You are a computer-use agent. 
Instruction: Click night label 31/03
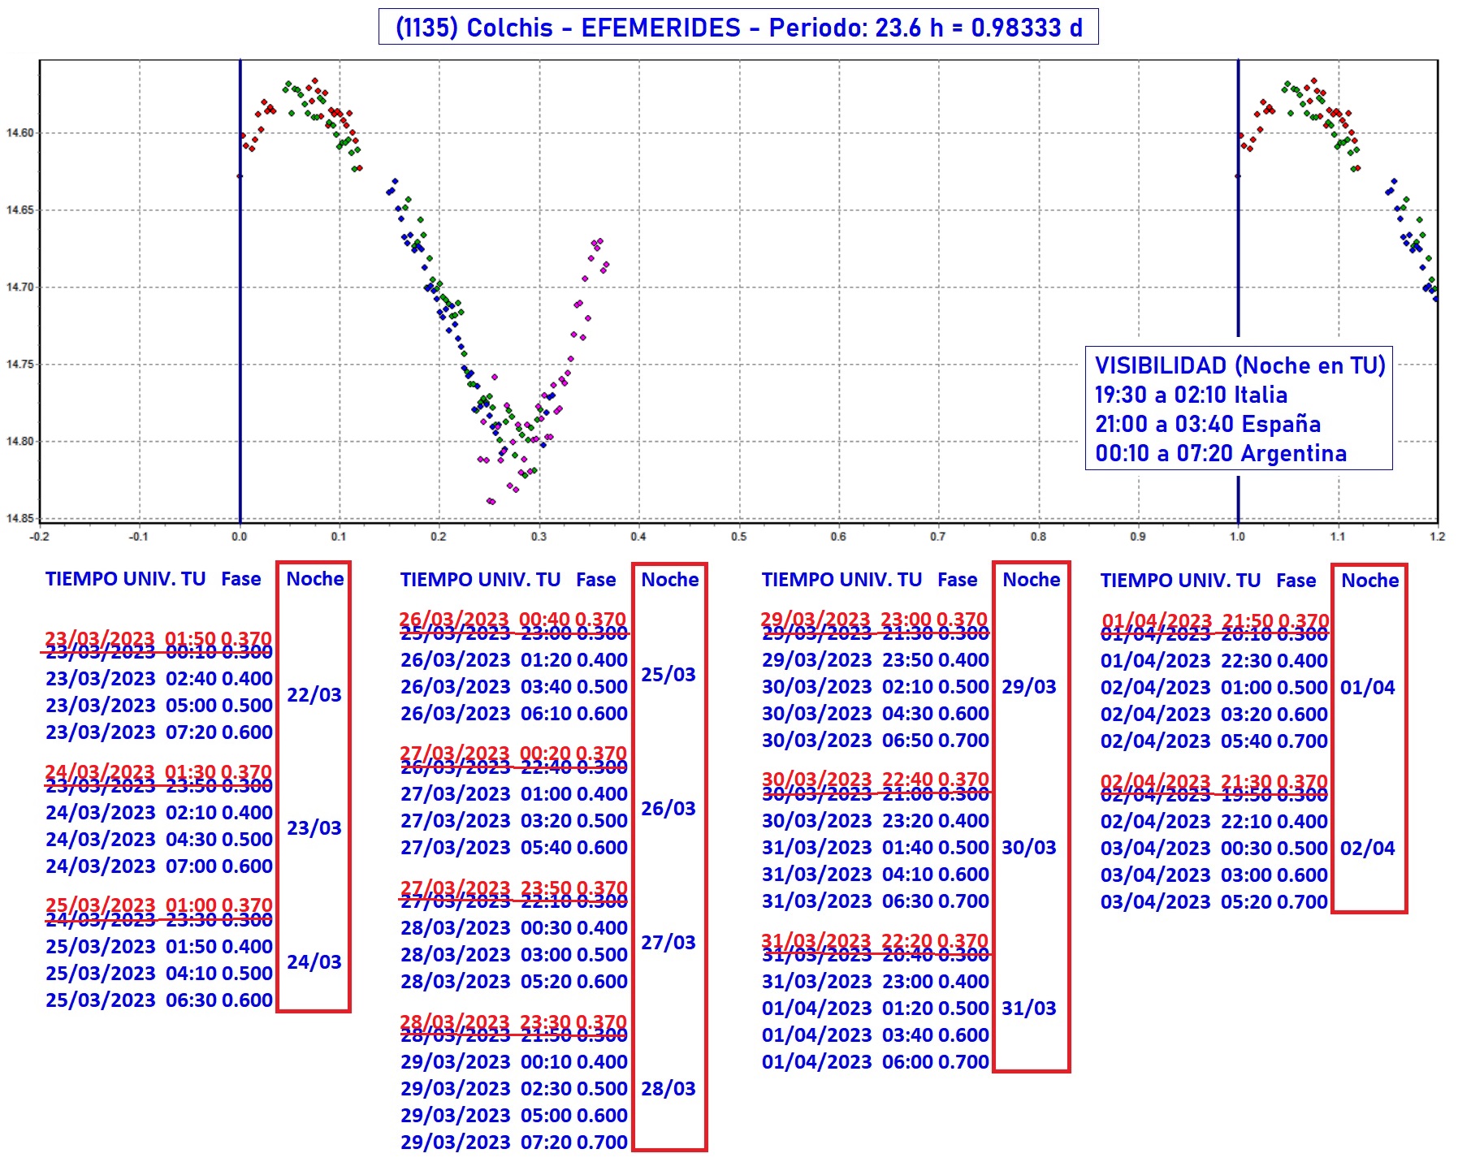pyautogui.click(x=1029, y=1009)
